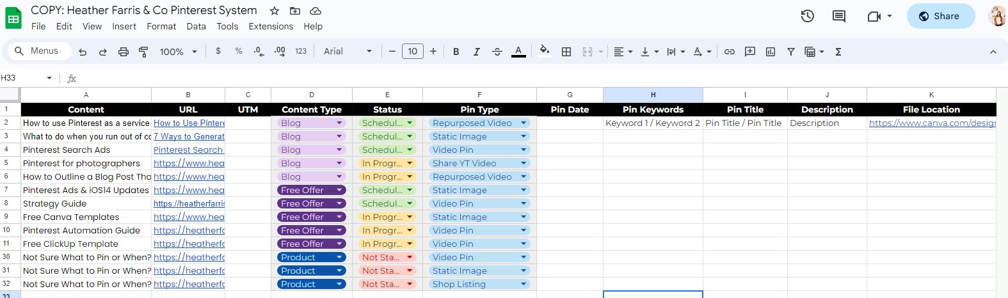Open text color picker
Viewport: 1008px width, 298px height.
(518, 52)
